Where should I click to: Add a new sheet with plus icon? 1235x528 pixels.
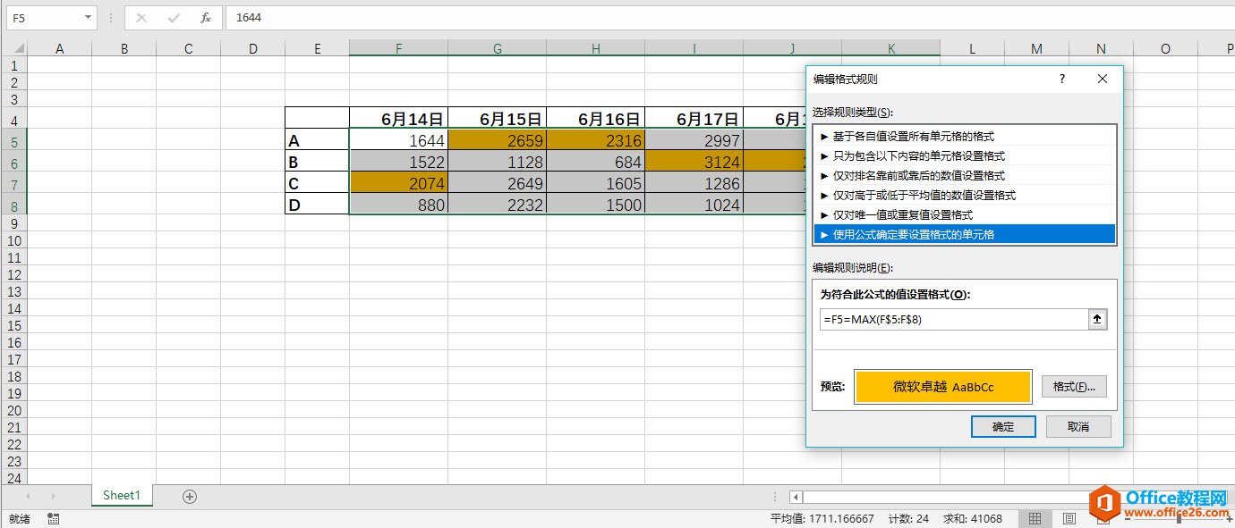pos(189,497)
